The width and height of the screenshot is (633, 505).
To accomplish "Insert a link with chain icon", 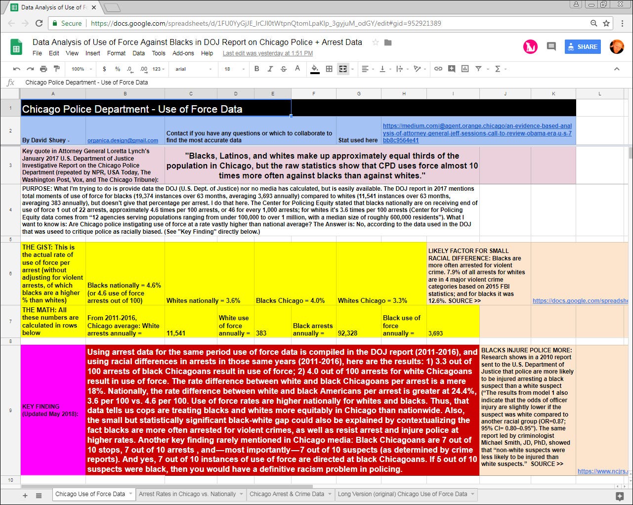I will coord(438,69).
